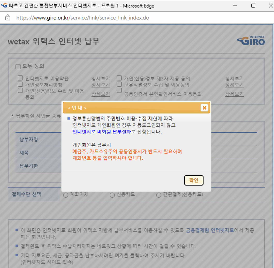
Task: Click the lock icon in the address bar
Action: (x=8, y=18)
